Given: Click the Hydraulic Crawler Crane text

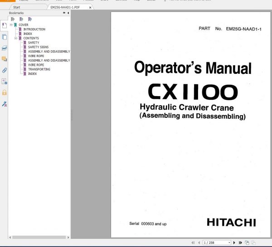Looking at the screenshot, I should coord(187,107).
